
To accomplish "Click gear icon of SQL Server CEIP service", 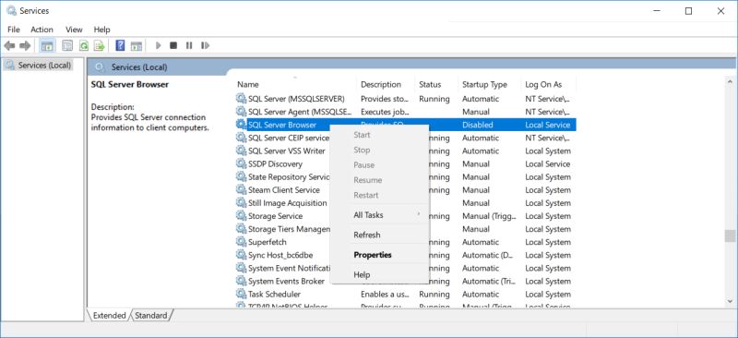I will (x=241, y=138).
